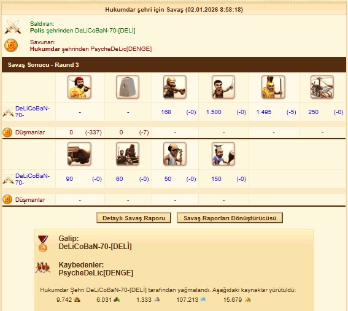The height and width of the screenshot is (311, 348).
Task: Select the horn-blowing warrior unit icon
Action: (175, 87)
